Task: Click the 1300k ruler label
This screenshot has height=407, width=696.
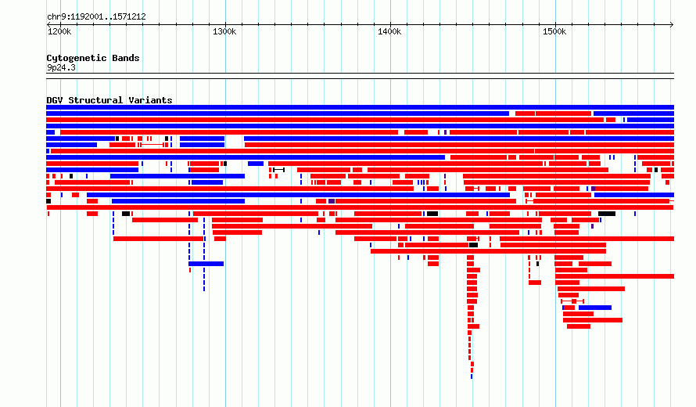Action: (224, 31)
